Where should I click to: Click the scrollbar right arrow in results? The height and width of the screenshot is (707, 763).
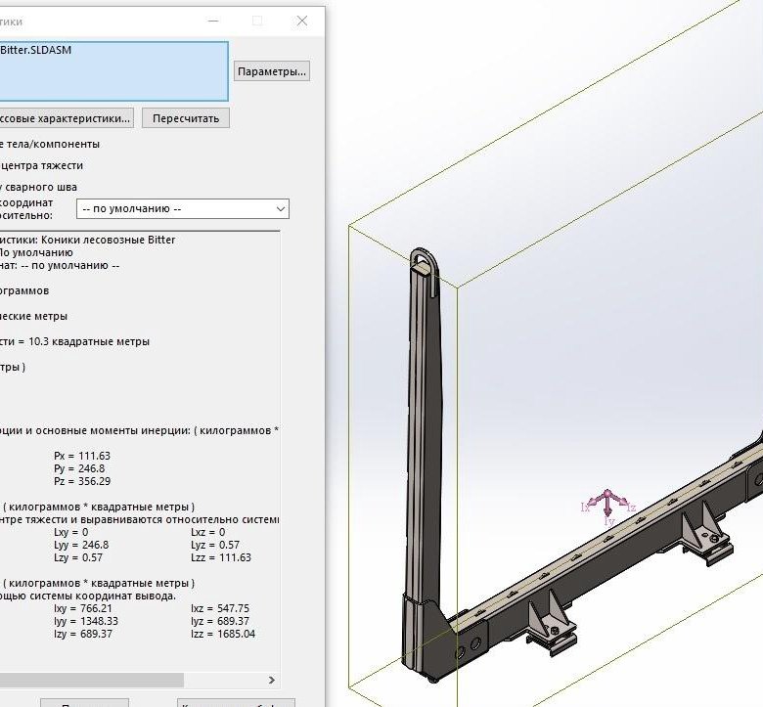[273, 680]
